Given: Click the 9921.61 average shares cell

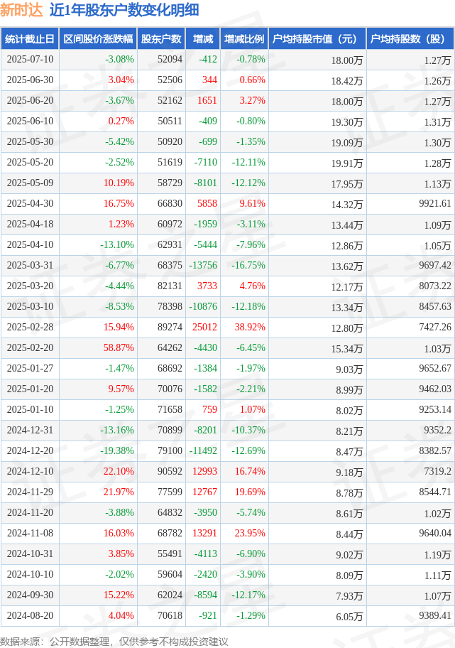Looking at the screenshot, I should pos(410,204).
